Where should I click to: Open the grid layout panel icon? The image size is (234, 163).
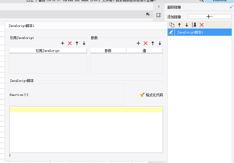(159, 15)
